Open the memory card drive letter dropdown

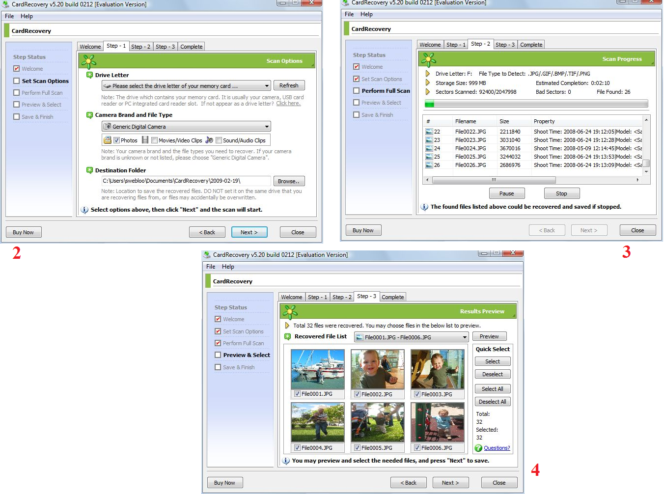tap(186, 86)
